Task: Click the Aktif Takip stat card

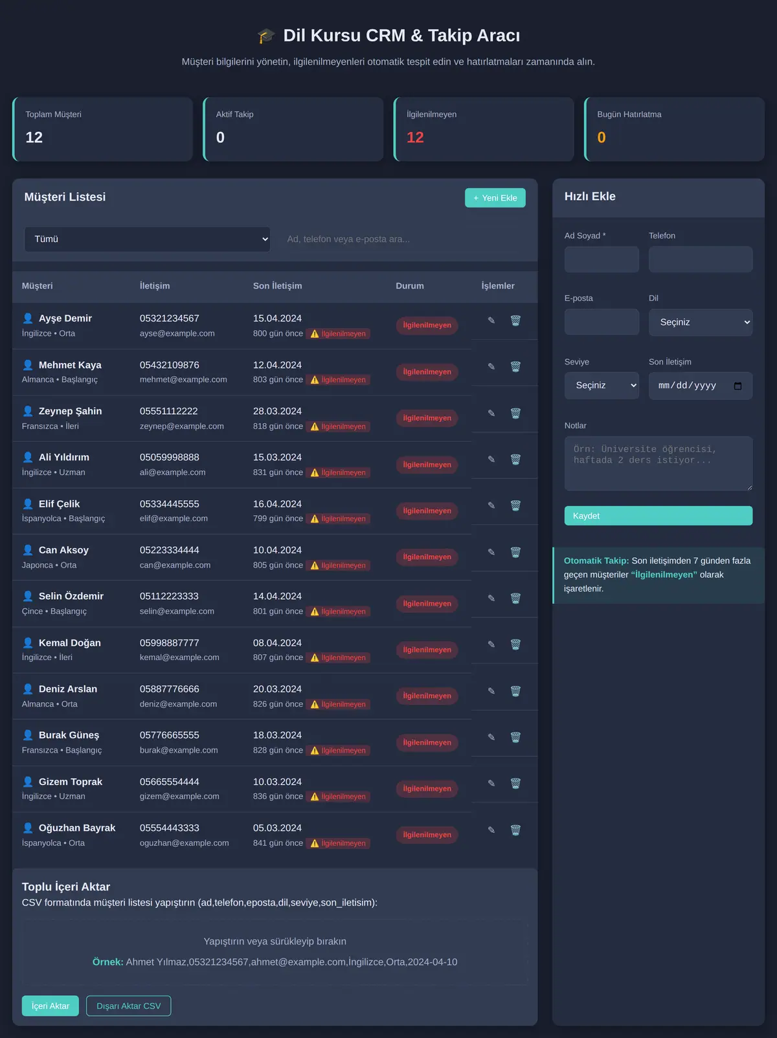Action: pos(293,129)
